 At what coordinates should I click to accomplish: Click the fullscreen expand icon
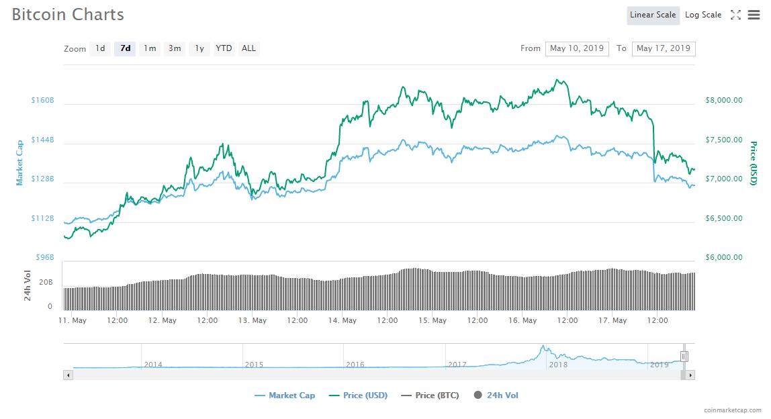735,15
